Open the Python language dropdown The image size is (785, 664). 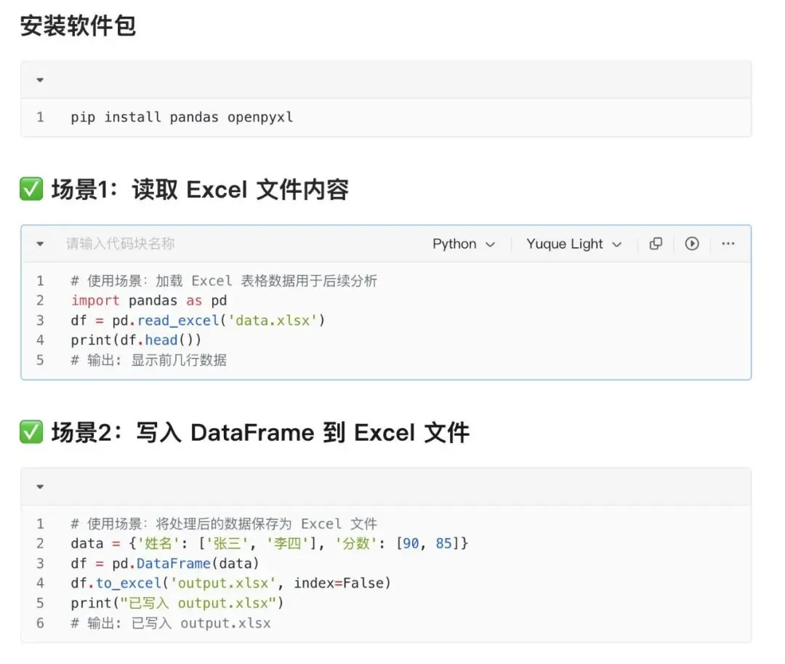[x=464, y=244]
